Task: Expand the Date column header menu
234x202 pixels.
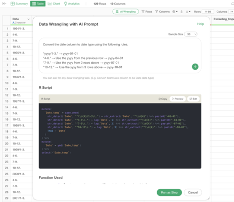Action: pos(28,19)
